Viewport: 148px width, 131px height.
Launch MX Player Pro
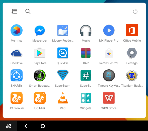click(109, 30)
